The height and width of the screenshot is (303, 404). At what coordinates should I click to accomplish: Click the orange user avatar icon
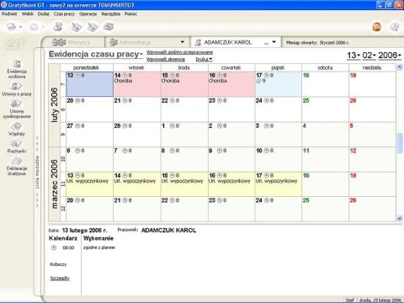point(377,27)
